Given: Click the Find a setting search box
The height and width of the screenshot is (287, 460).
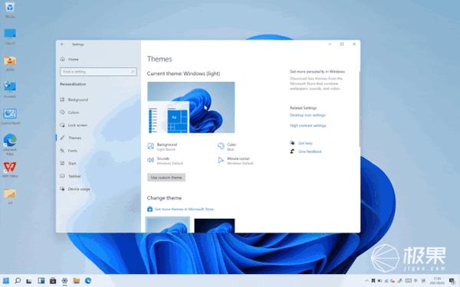Looking at the screenshot, I should (x=98, y=71).
